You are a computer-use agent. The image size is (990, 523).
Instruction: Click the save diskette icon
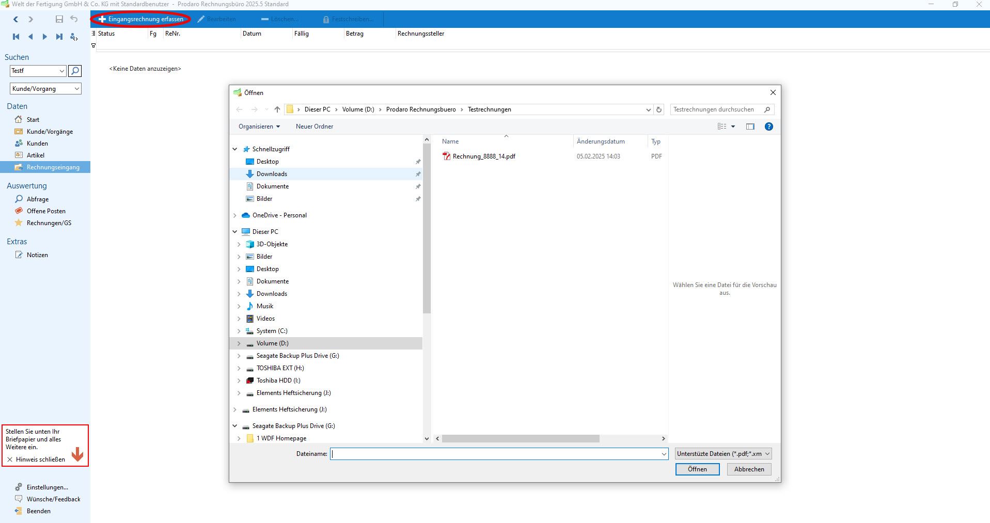pos(59,19)
